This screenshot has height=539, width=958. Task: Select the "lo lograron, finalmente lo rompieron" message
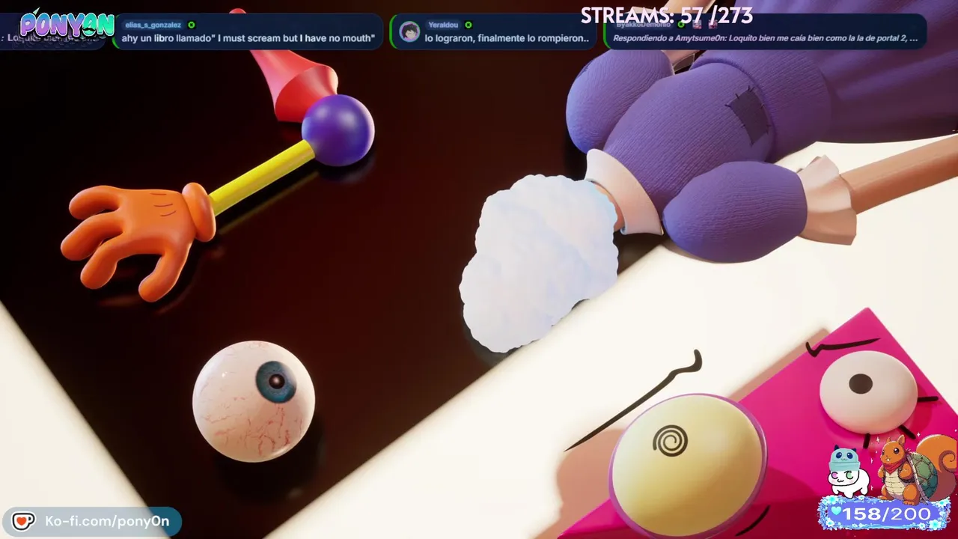coord(507,38)
